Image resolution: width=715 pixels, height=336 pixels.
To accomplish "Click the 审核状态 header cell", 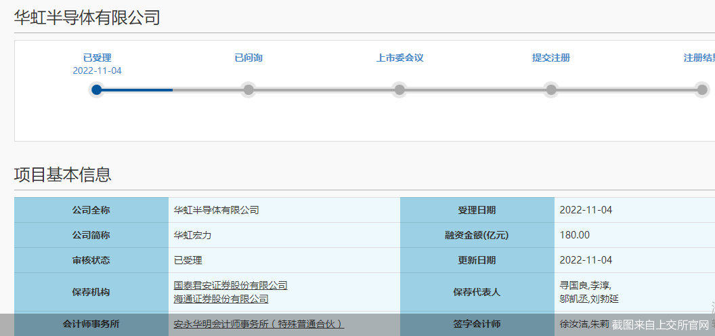I will (91, 260).
